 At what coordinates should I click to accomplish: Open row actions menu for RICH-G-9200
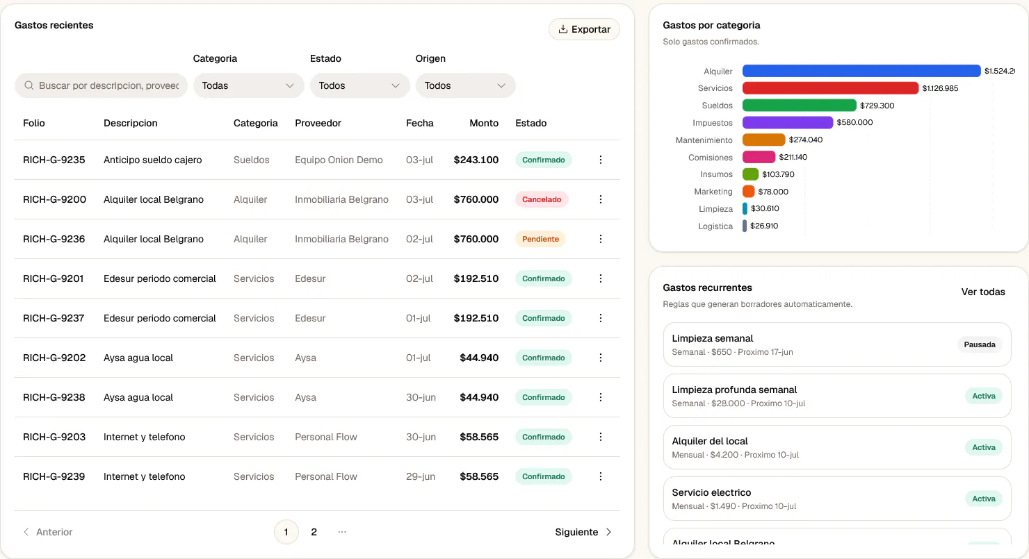click(x=601, y=199)
